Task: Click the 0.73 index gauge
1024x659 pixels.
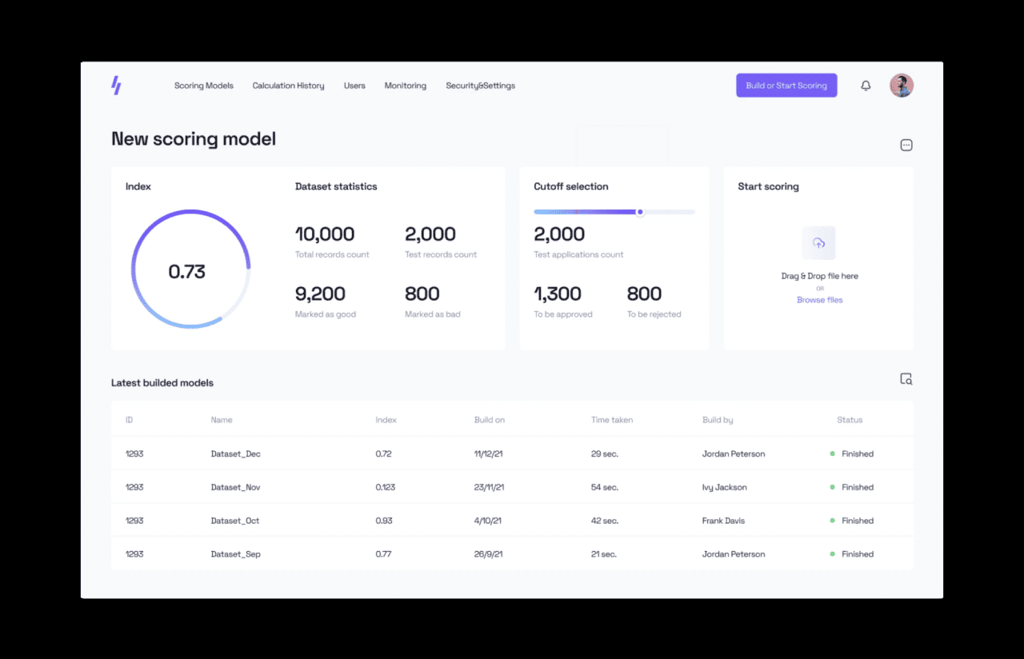Action: pyautogui.click(x=190, y=269)
